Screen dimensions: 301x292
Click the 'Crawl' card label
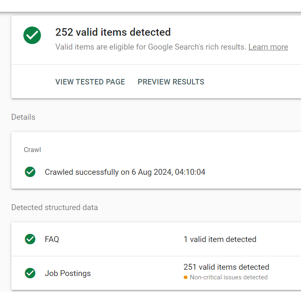pyautogui.click(x=32, y=150)
